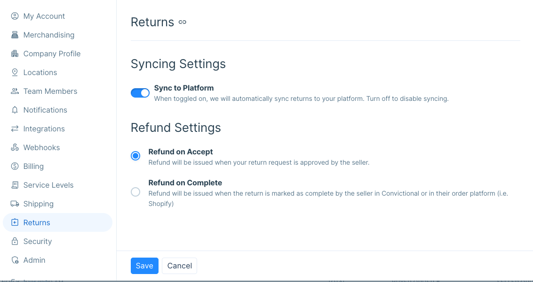Click the Shipping truck icon
Image resolution: width=533 pixels, height=282 pixels.
point(15,204)
